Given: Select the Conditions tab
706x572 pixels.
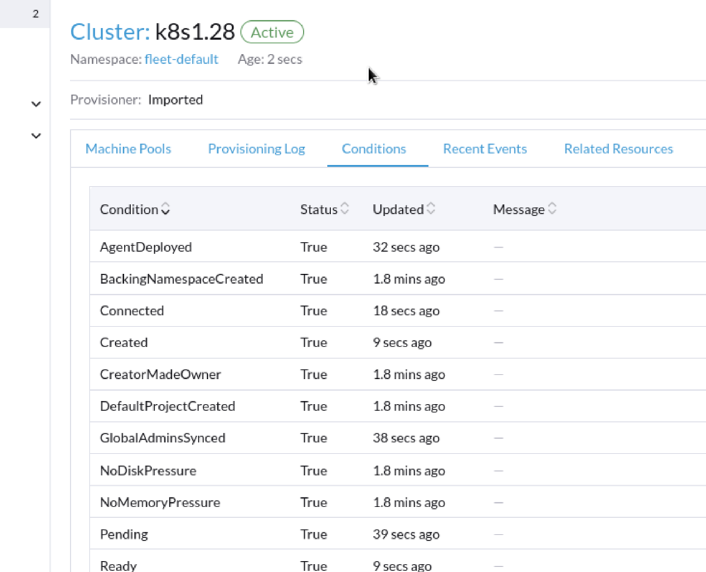Looking at the screenshot, I should tap(374, 149).
